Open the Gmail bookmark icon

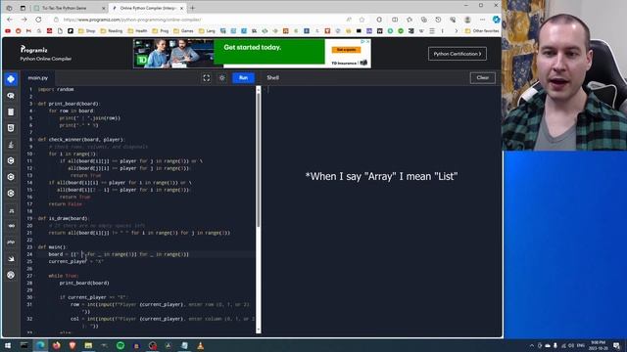[28, 30]
